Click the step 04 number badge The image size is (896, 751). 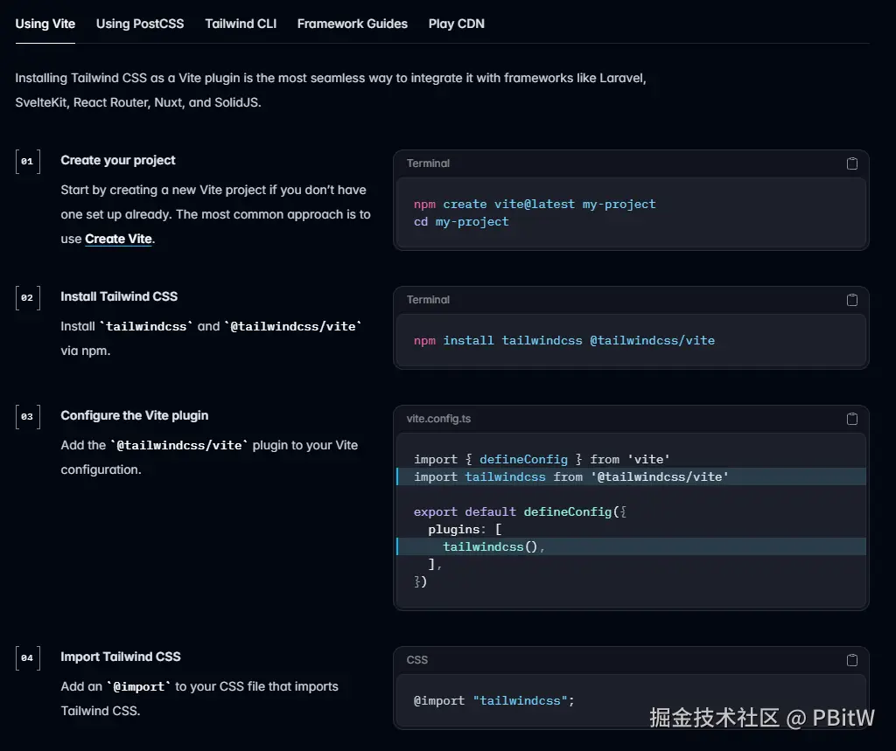[27, 657]
